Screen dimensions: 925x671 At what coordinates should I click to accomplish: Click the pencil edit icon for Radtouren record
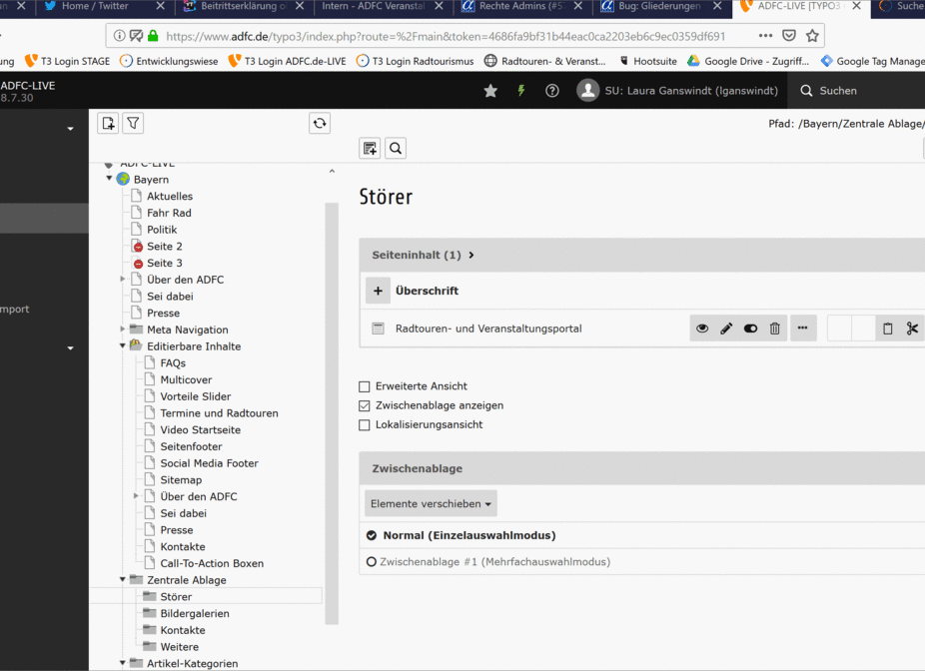pos(726,329)
